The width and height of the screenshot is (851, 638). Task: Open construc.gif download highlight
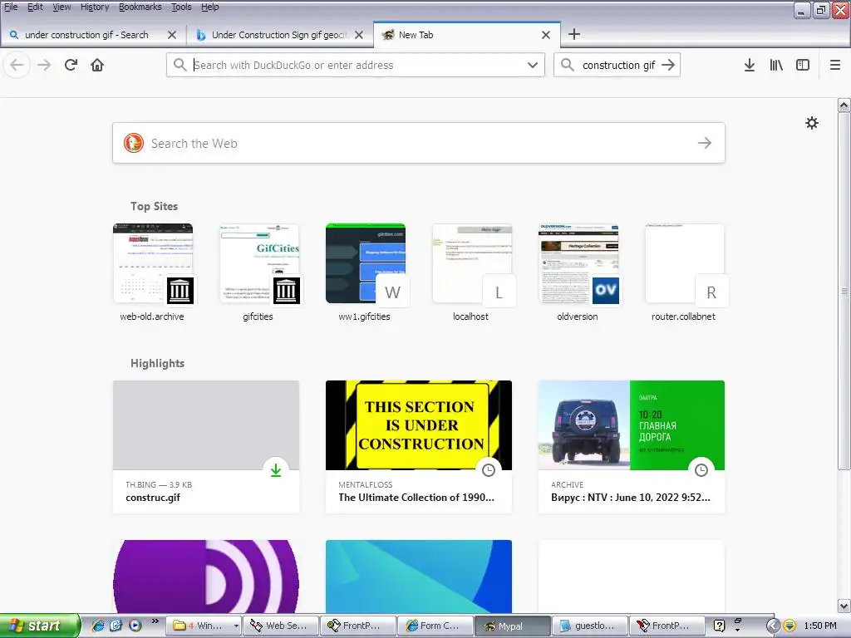pyautogui.click(x=206, y=446)
